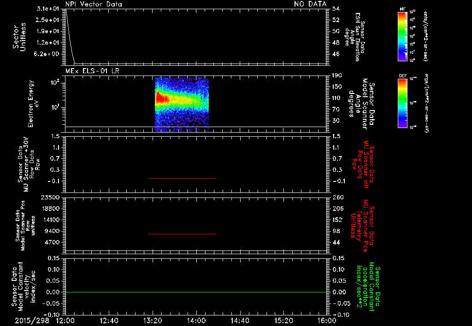Select the 'Electron Energy eV' axis label
The height and width of the screenshot is (326, 472).
[x=33, y=104]
